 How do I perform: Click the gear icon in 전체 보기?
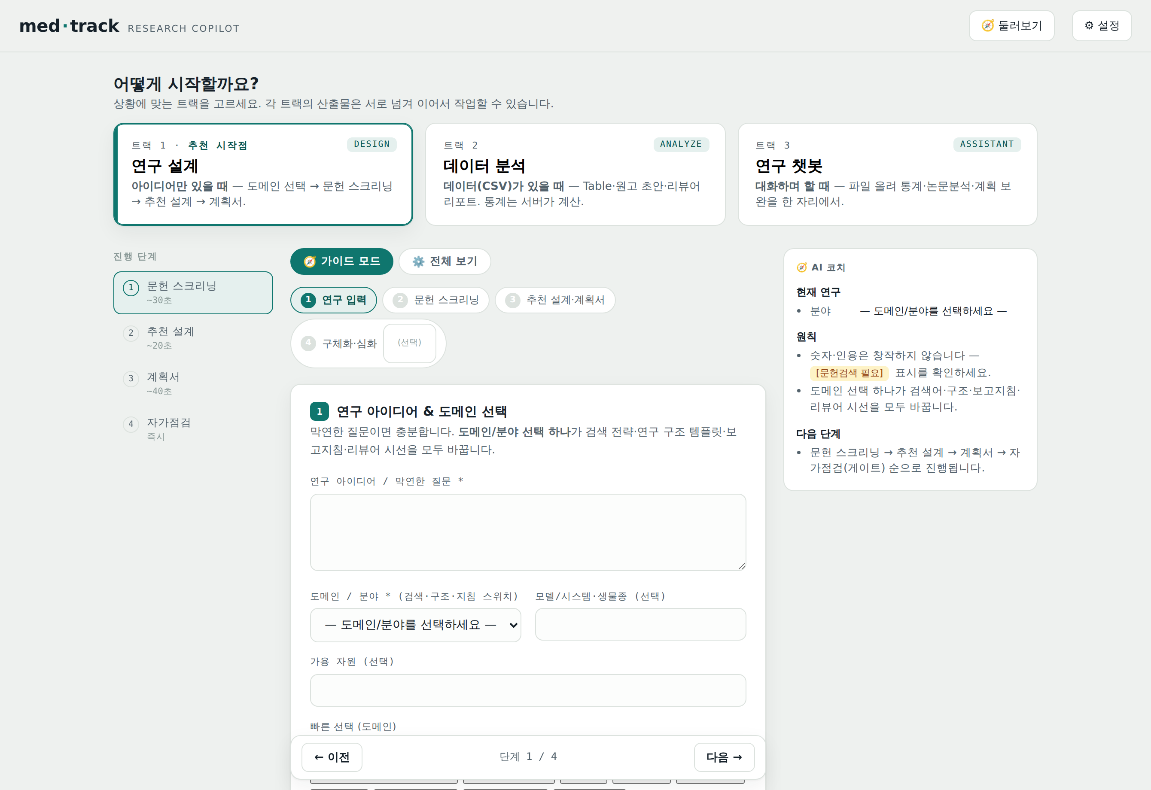(418, 261)
